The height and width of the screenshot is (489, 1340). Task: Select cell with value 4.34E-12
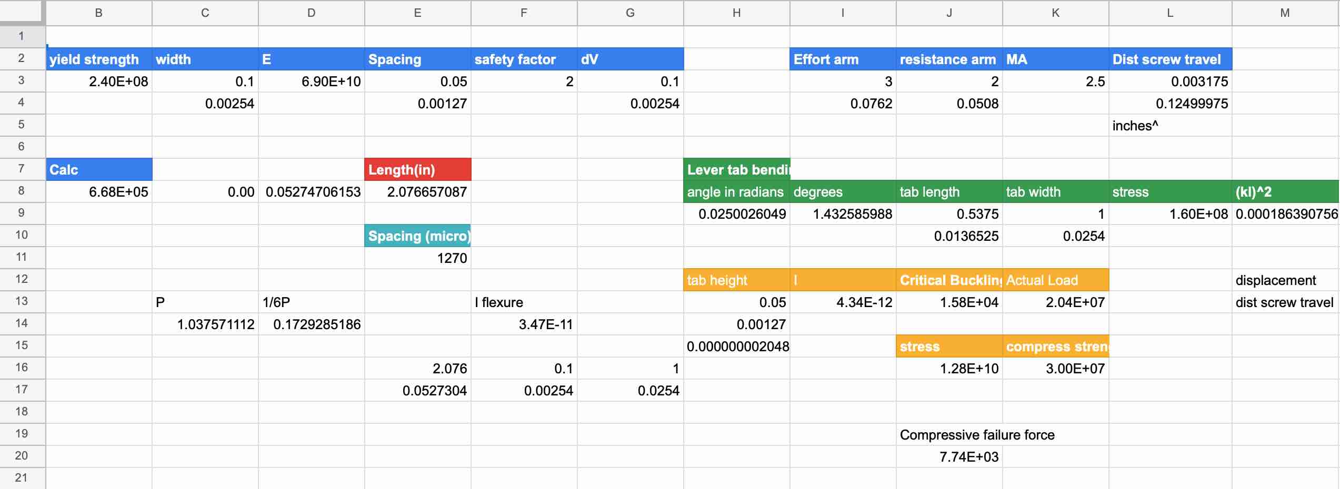[843, 302]
